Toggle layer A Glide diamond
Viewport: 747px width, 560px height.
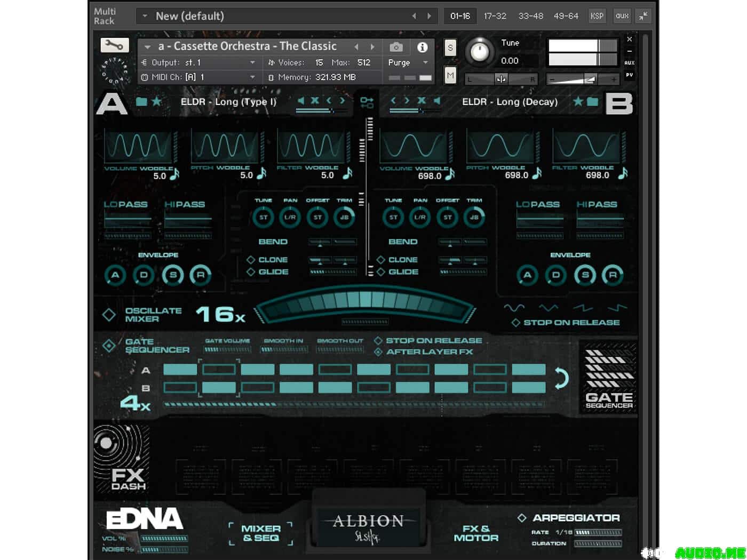pyautogui.click(x=250, y=272)
